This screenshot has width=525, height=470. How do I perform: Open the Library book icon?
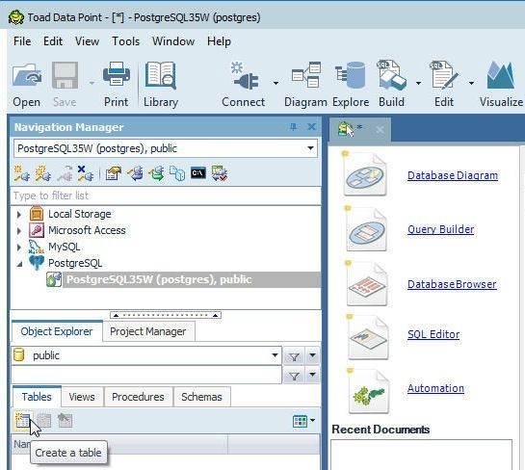pyautogui.click(x=160, y=76)
